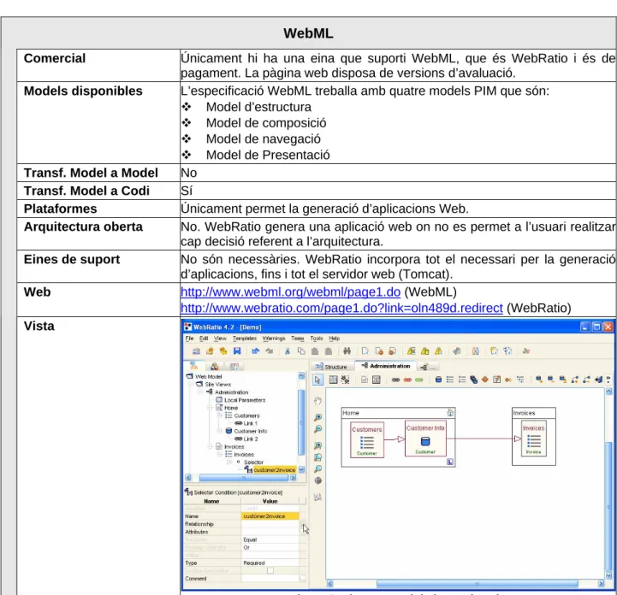Image resolution: width=617 pixels, height=595 pixels.
Task: Click the blue floppy disk Save icon
Action: point(237,351)
